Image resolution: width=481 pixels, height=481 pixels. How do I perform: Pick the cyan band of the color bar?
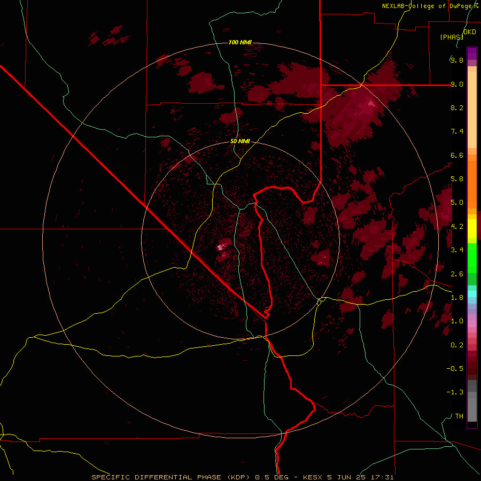pos(472,294)
